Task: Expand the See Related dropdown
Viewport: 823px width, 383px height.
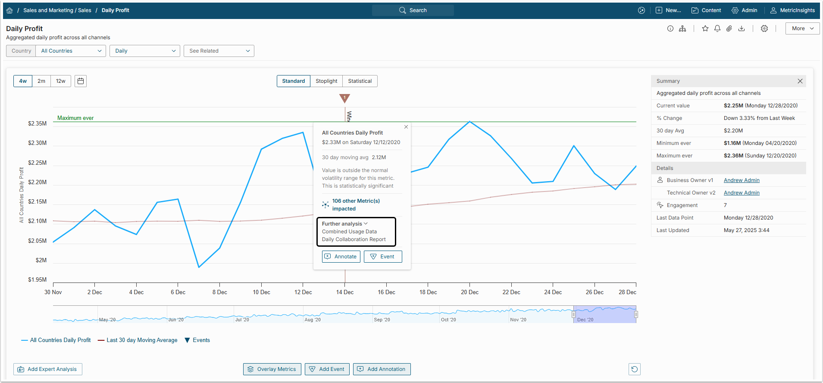Action: pos(219,51)
